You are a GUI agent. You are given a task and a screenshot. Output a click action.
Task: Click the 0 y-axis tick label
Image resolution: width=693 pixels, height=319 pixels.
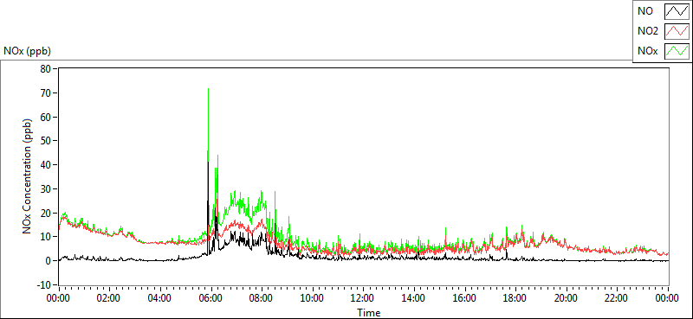49,261
